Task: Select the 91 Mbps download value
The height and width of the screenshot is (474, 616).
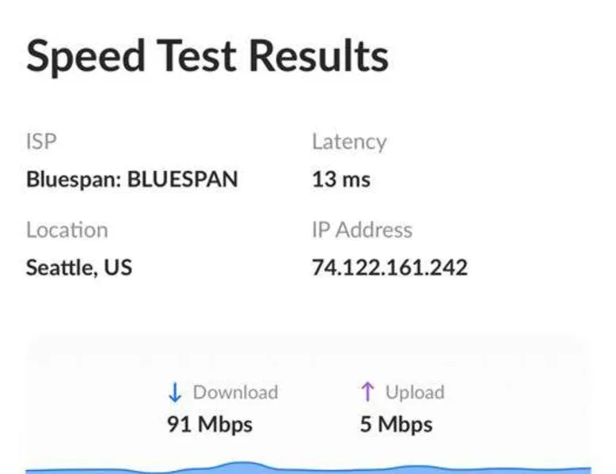Action: (210, 424)
